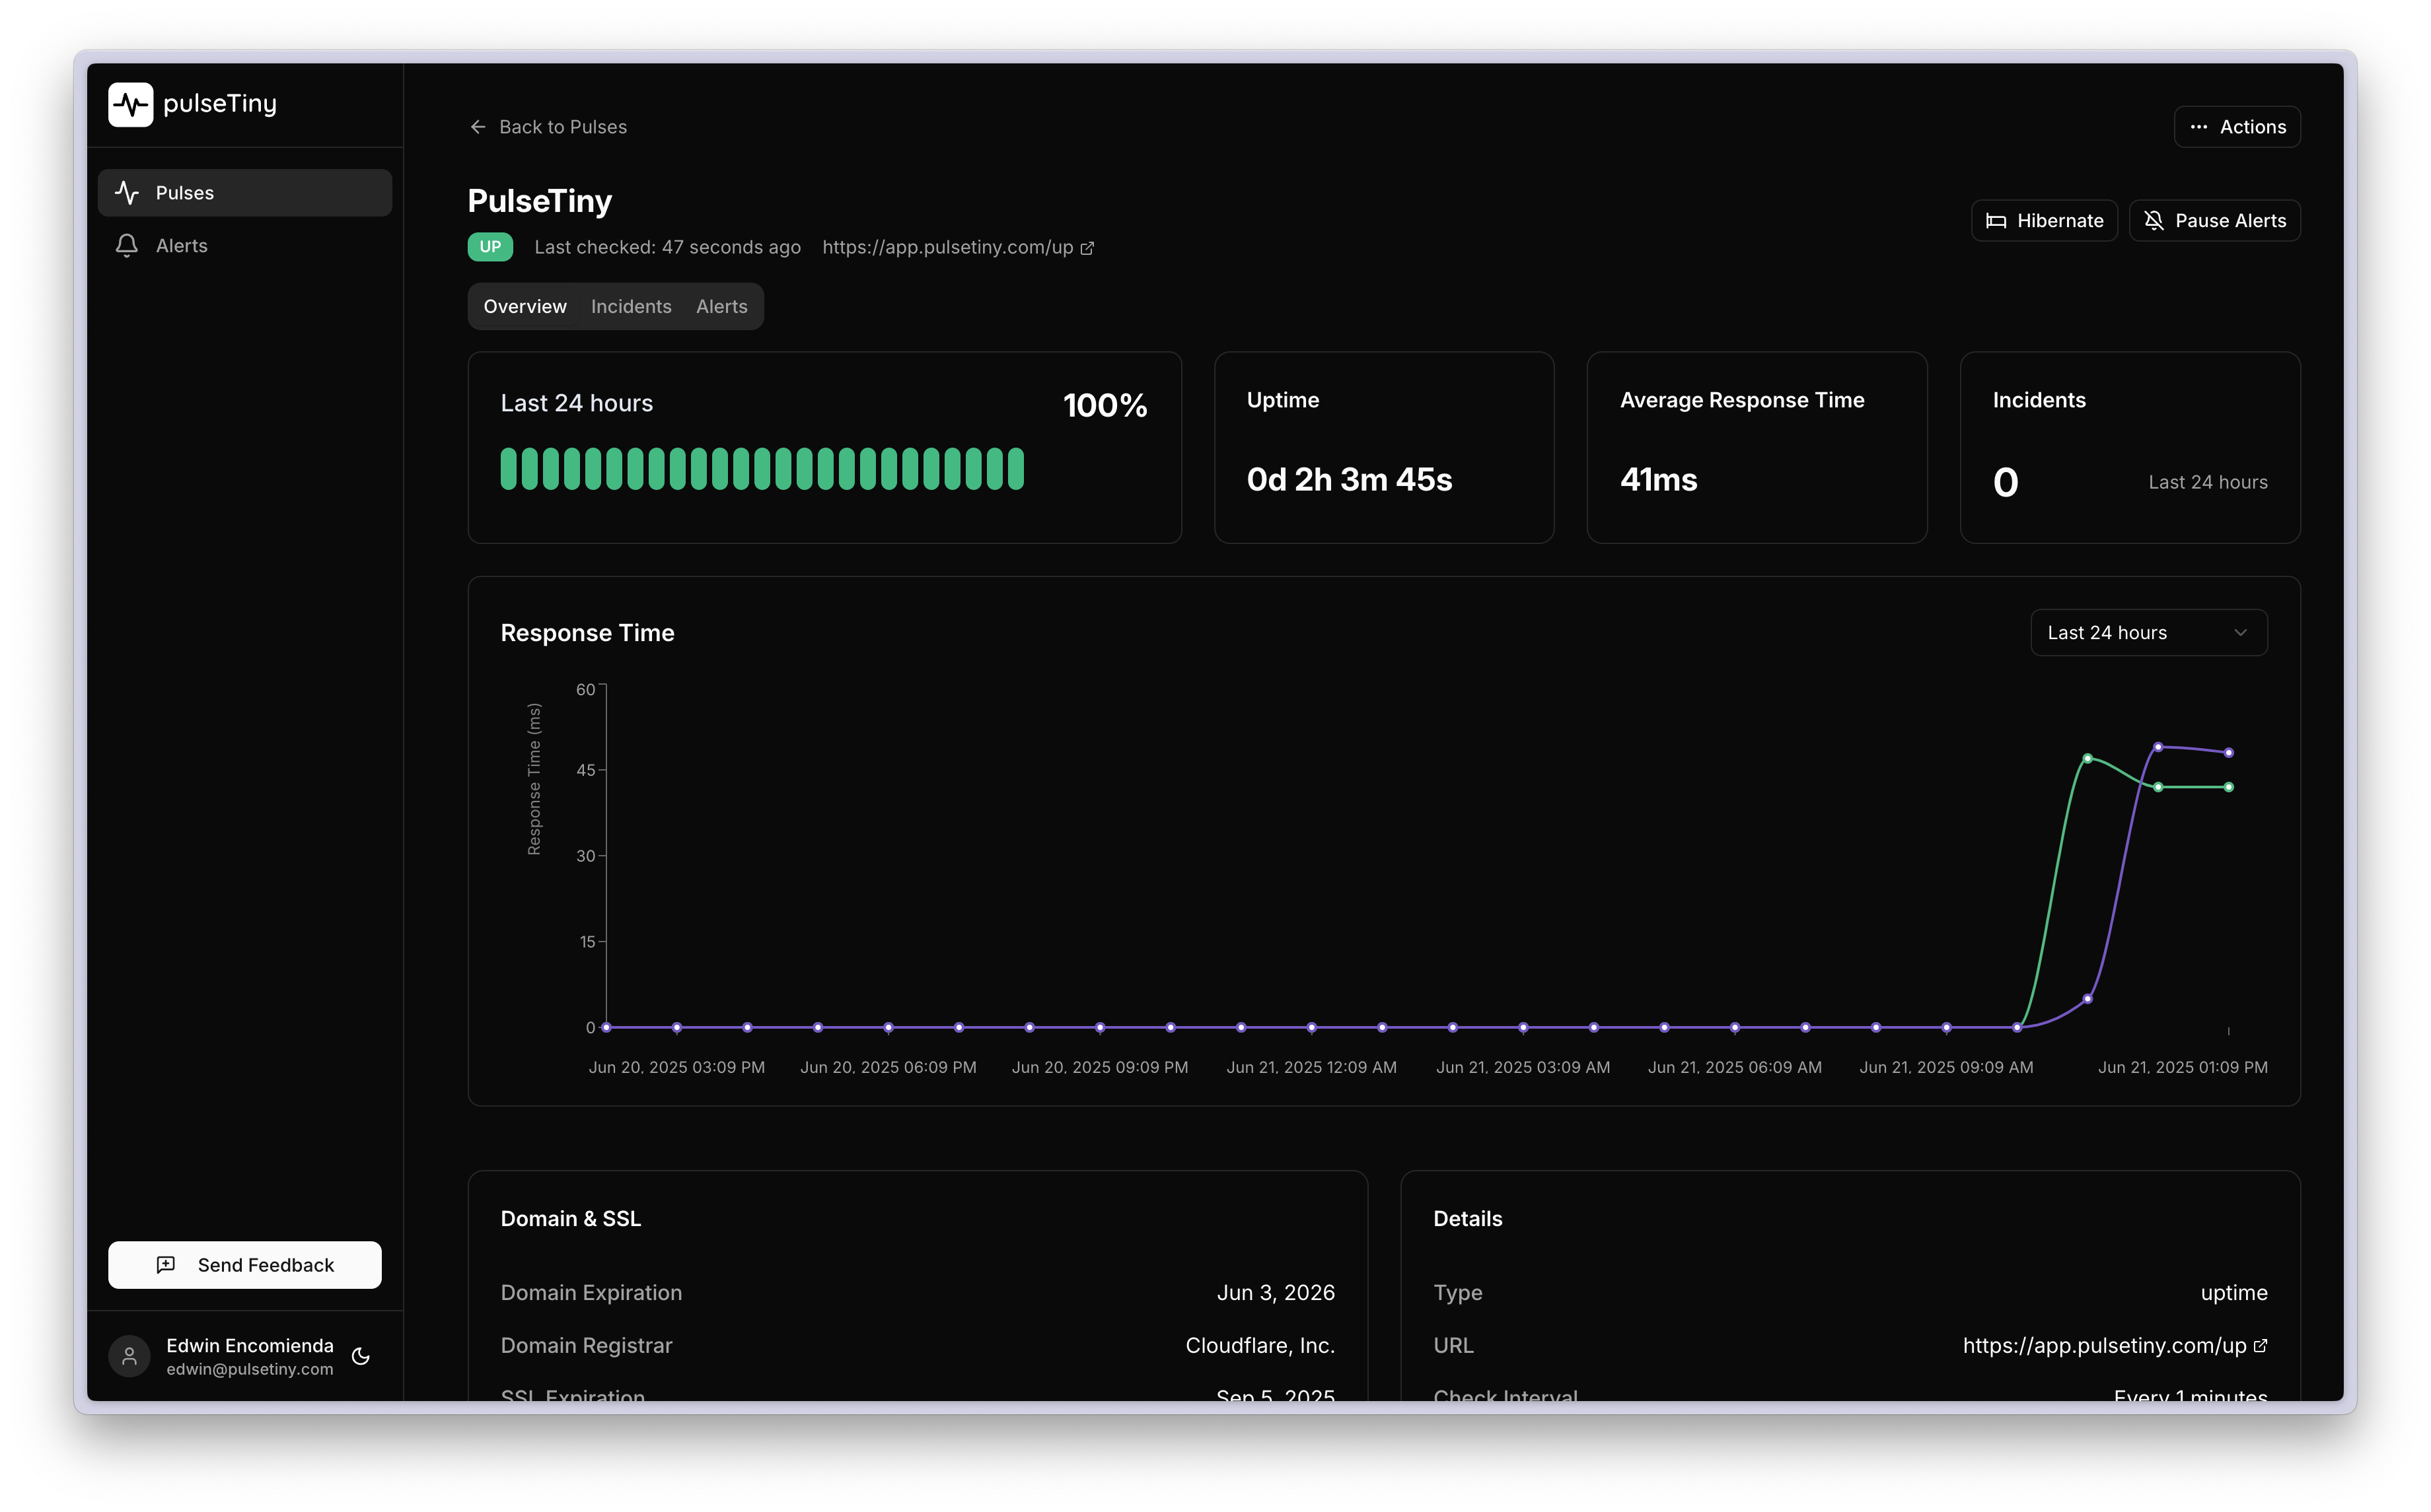The height and width of the screenshot is (1512, 2431).
Task: Go back to Pulses list
Action: (548, 127)
